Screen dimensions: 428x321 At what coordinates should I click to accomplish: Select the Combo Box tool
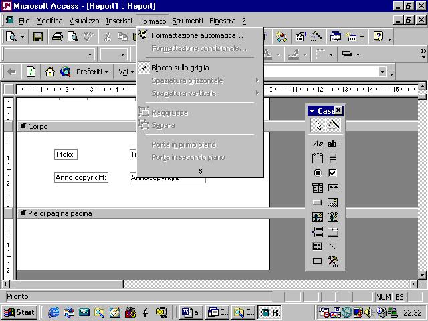tap(318, 187)
